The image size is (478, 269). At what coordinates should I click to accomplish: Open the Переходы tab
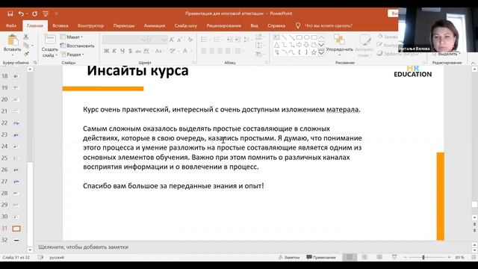pos(124,25)
